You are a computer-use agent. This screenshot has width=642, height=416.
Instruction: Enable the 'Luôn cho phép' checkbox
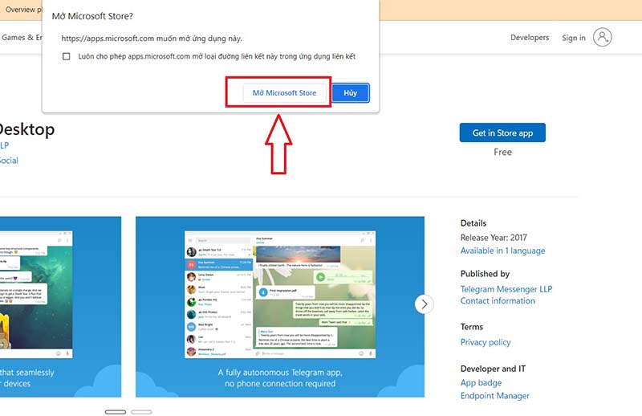[x=67, y=57]
